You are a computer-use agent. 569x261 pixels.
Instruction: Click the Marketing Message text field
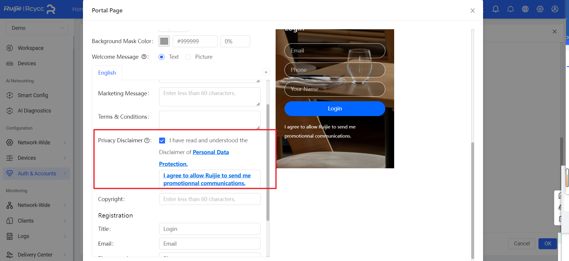(210, 97)
